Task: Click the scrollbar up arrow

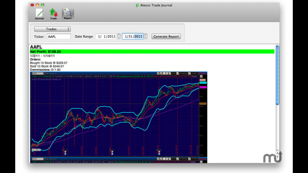Action: (277, 153)
